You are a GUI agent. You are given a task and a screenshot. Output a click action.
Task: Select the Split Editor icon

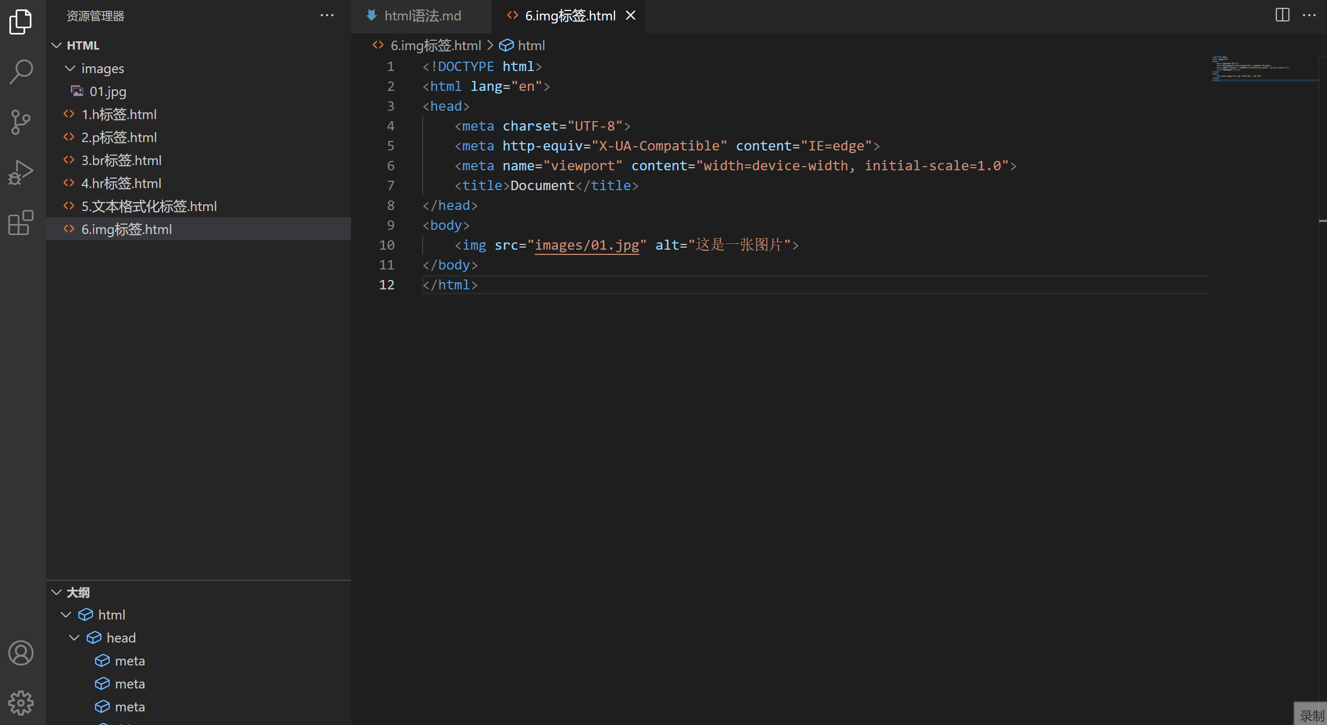(1283, 15)
